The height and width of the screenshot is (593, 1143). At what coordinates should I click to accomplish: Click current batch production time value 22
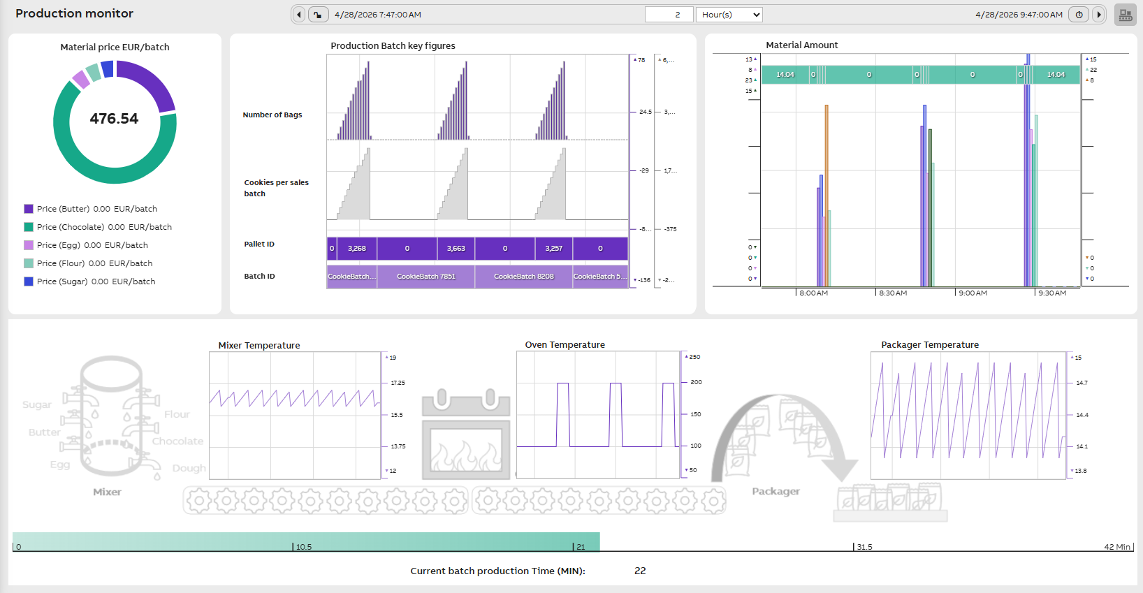tap(640, 571)
